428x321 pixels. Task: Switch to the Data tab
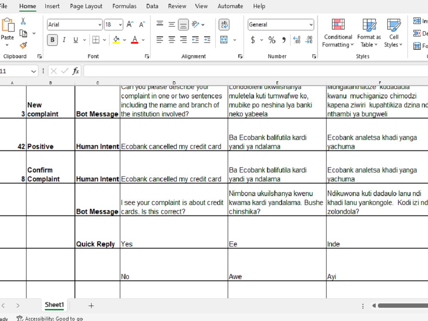tap(152, 6)
